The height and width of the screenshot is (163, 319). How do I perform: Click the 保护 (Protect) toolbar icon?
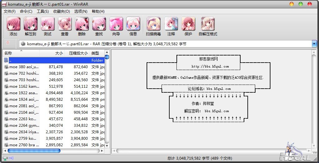188,24
